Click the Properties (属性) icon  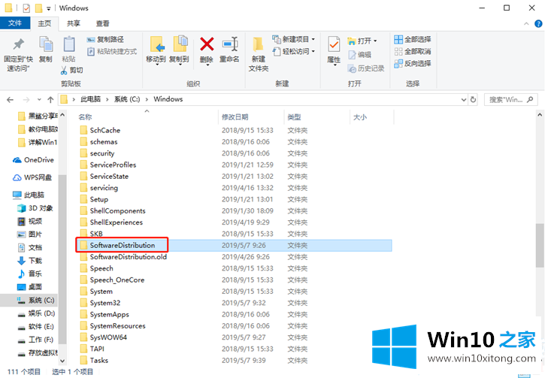point(334,44)
